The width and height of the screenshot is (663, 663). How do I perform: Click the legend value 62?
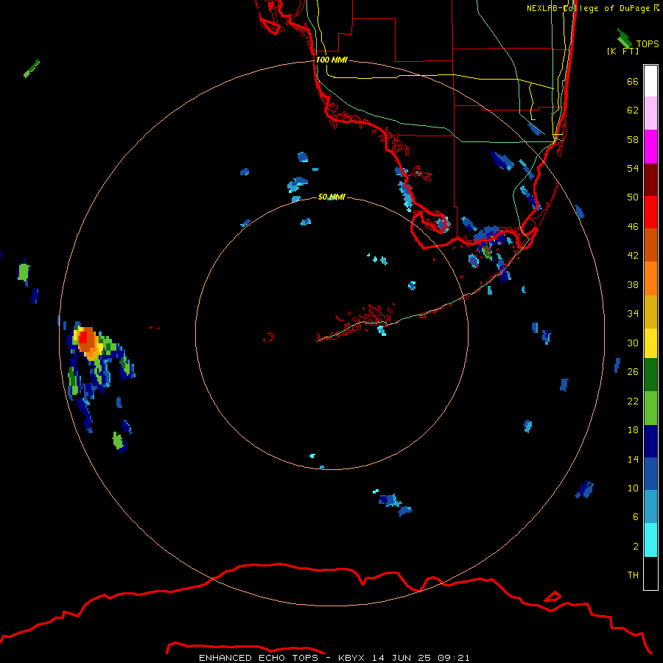coord(633,110)
